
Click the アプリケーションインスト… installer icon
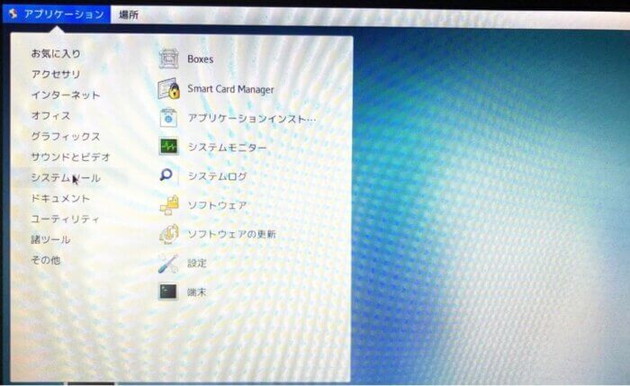tap(168, 118)
